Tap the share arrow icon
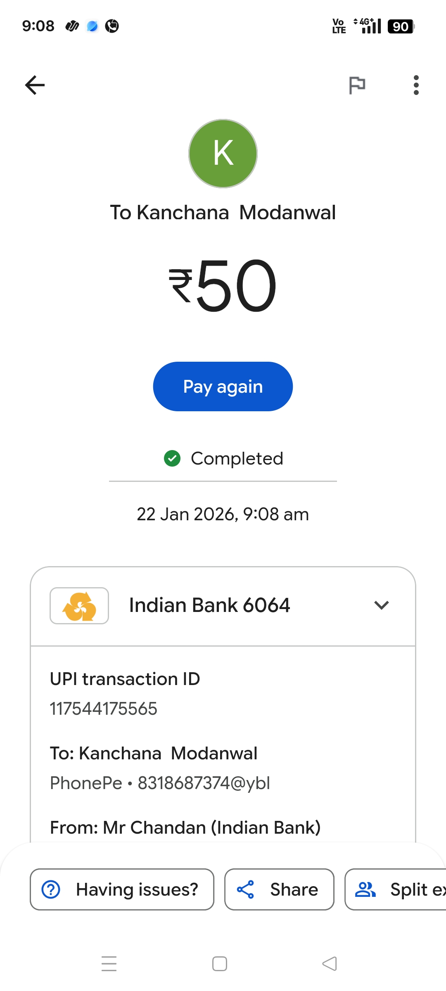Viewport: 446px width, 991px height. [x=245, y=889]
